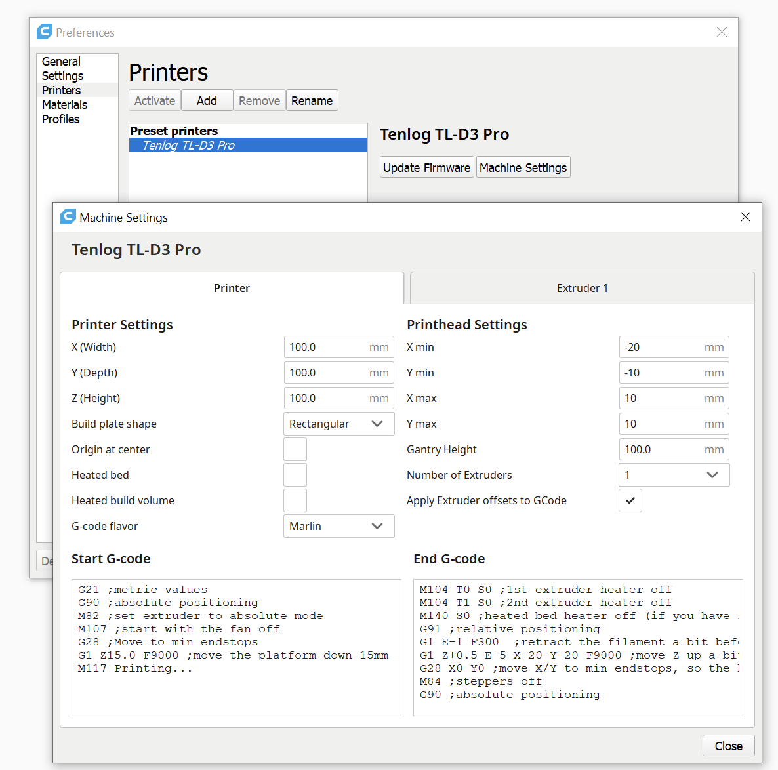Image resolution: width=778 pixels, height=770 pixels.
Task: Click the 'M84 ;steppers off' line
Action: [480, 681]
